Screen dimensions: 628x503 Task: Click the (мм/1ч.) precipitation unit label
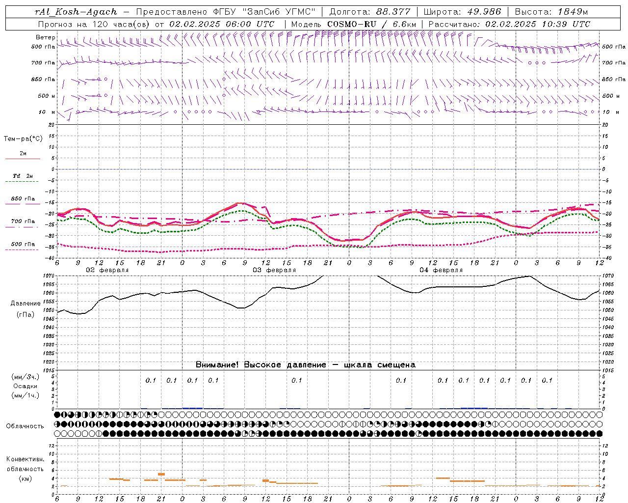point(25,395)
